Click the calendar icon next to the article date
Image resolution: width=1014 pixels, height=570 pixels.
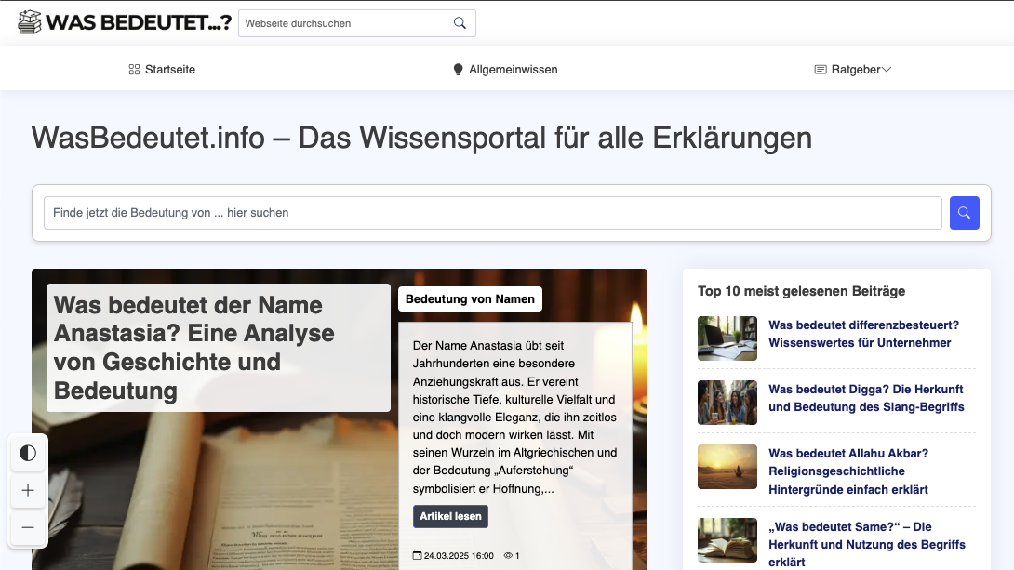(x=419, y=555)
